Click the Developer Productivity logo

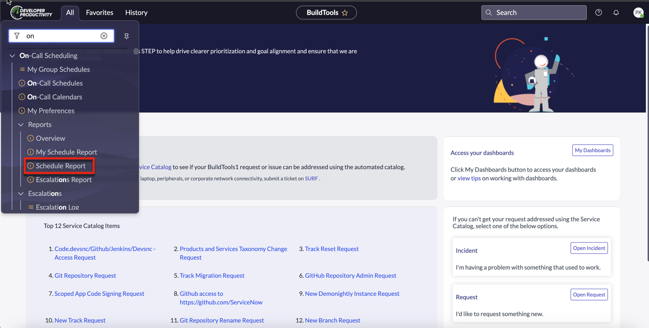pos(32,13)
